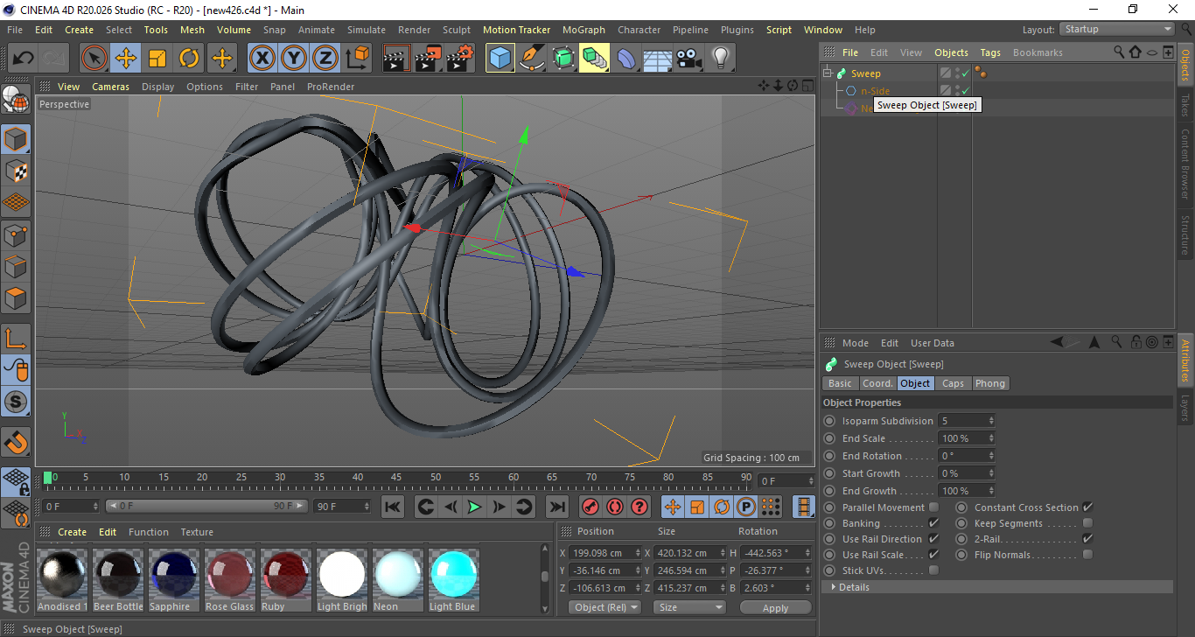Enable Flip Normals checkbox
This screenshot has height=637, width=1195.
pyautogui.click(x=1087, y=555)
